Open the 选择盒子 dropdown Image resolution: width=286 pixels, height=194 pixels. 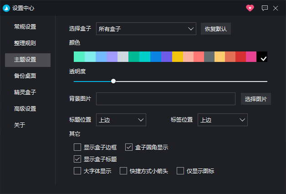click(146, 29)
